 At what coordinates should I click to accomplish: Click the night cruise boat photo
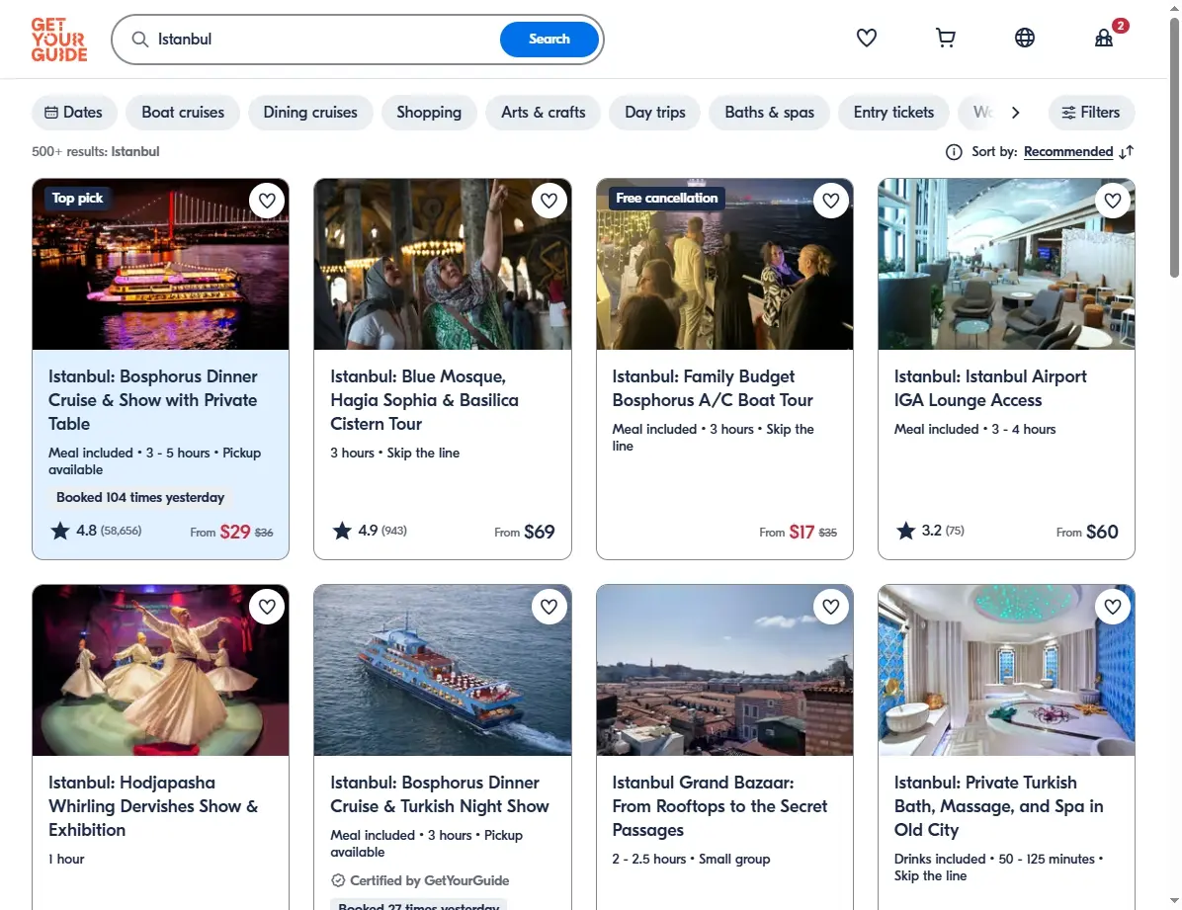coord(160,264)
